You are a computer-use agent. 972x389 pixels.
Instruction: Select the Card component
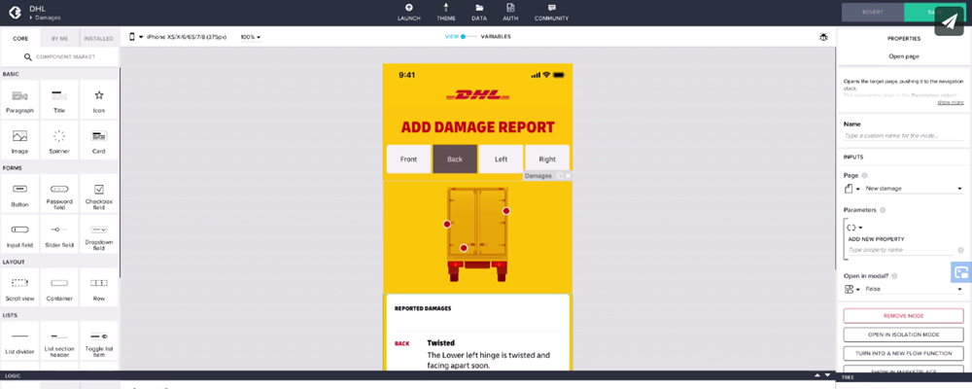98,140
